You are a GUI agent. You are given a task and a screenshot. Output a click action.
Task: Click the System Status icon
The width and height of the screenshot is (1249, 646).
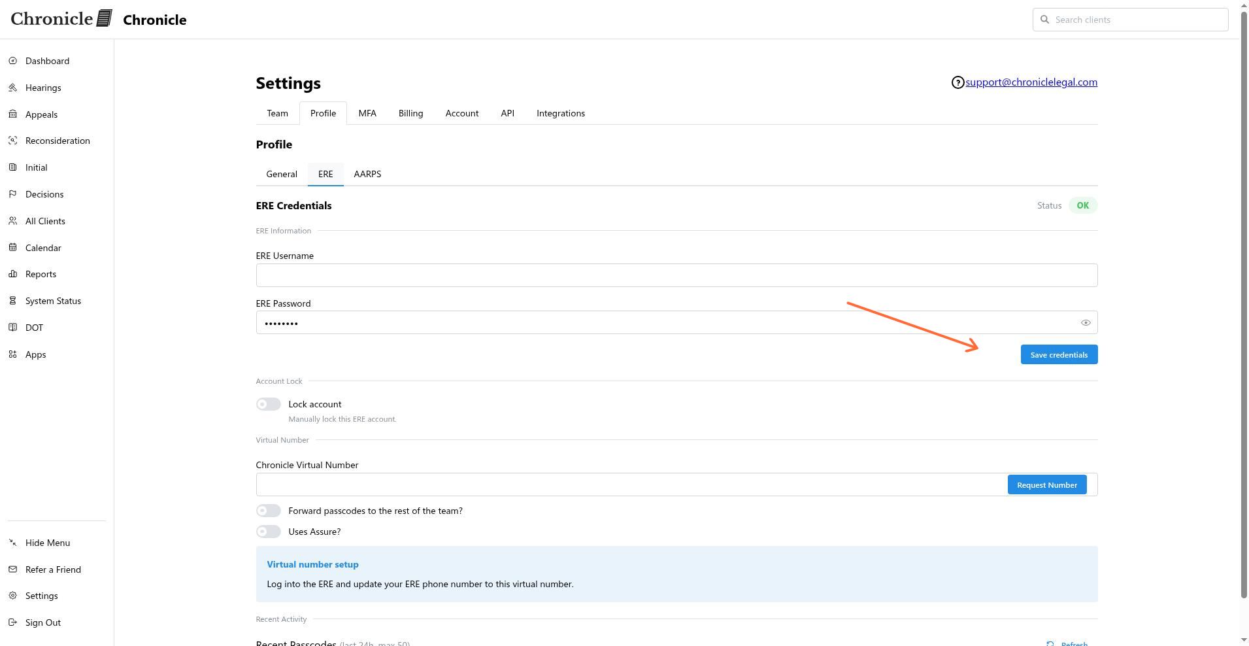pyautogui.click(x=12, y=301)
